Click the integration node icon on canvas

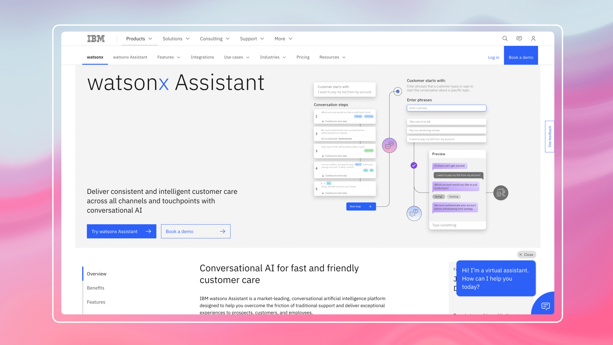[x=501, y=193]
